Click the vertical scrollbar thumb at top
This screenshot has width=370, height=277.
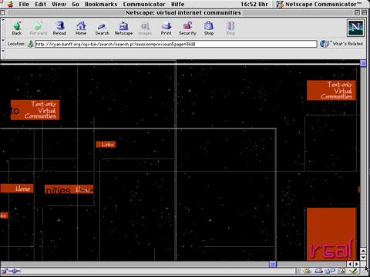[363, 63]
